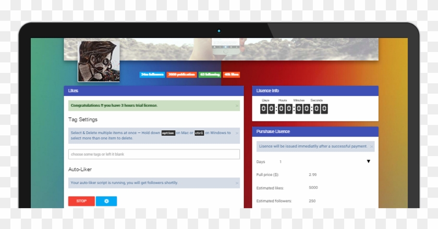Click the Lisence Info panel header
The width and height of the screenshot is (438, 229).
[x=315, y=91]
